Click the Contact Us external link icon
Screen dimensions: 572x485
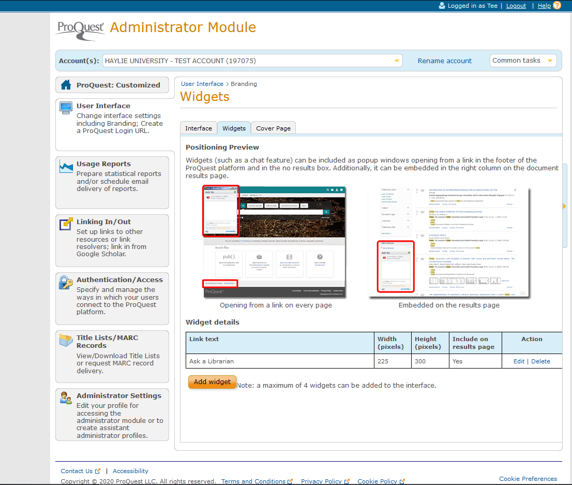click(97, 471)
